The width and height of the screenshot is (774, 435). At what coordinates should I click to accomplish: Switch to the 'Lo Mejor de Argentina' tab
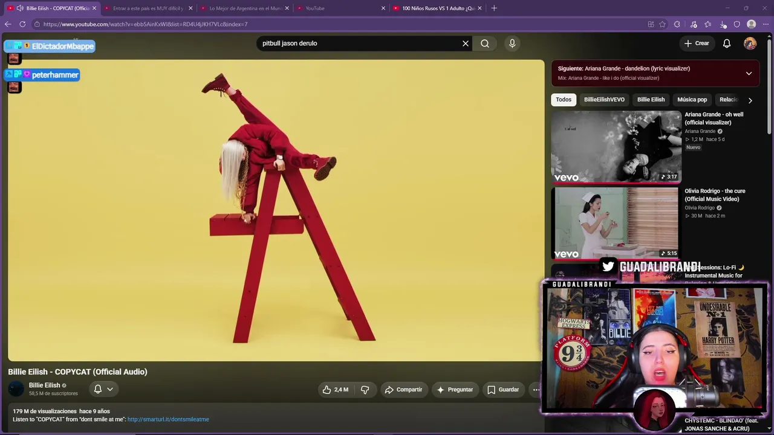tap(245, 8)
